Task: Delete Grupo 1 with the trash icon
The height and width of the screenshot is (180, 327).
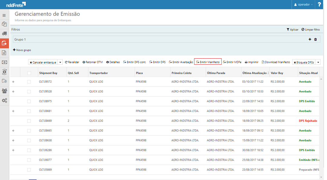Action: click(315, 39)
